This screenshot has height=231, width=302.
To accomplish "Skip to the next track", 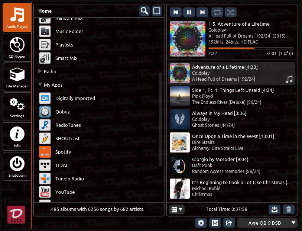I will tap(202, 12).
